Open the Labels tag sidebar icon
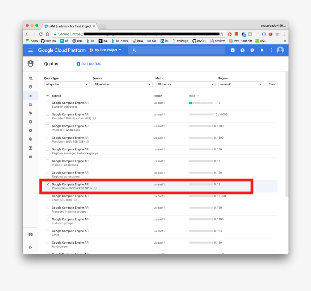Screen dimensions: 311x291 coord(30,113)
